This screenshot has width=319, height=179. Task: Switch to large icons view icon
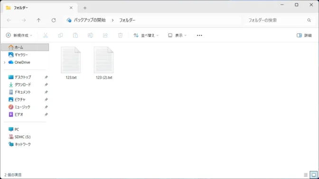point(314,175)
